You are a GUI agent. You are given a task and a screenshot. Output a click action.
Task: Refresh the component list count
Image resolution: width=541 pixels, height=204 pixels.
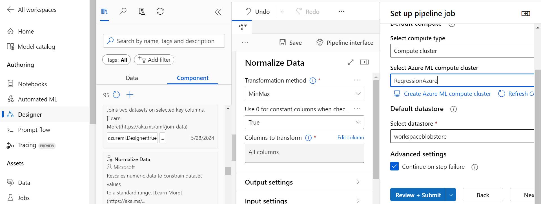click(116, 95)
